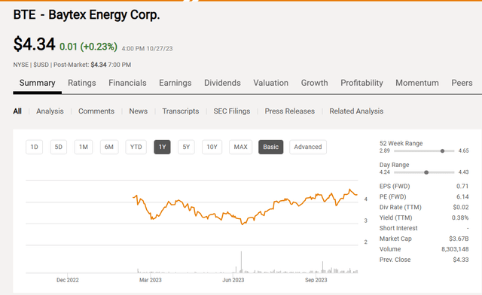Click the Jun 2023 axis label
This screenshot has height=295, width=482.
pyautogui.click(x=233, y=280)
